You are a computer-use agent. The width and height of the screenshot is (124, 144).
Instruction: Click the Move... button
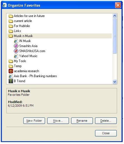point(58,121)
